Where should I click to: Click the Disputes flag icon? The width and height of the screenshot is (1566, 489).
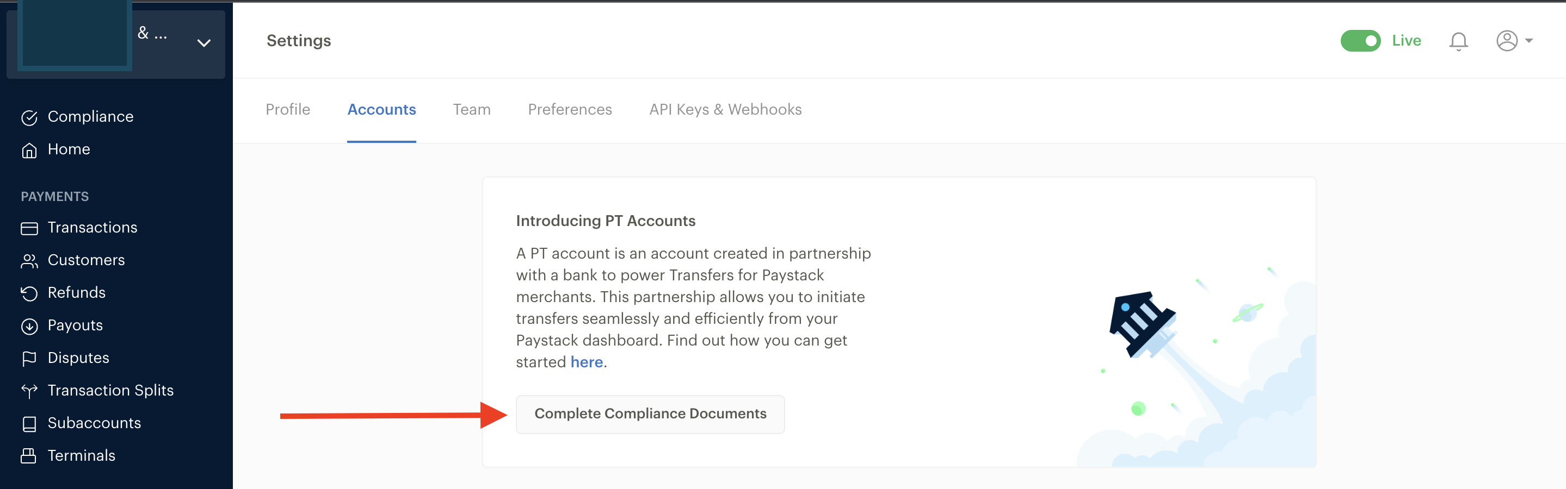(x=29, y=359)
